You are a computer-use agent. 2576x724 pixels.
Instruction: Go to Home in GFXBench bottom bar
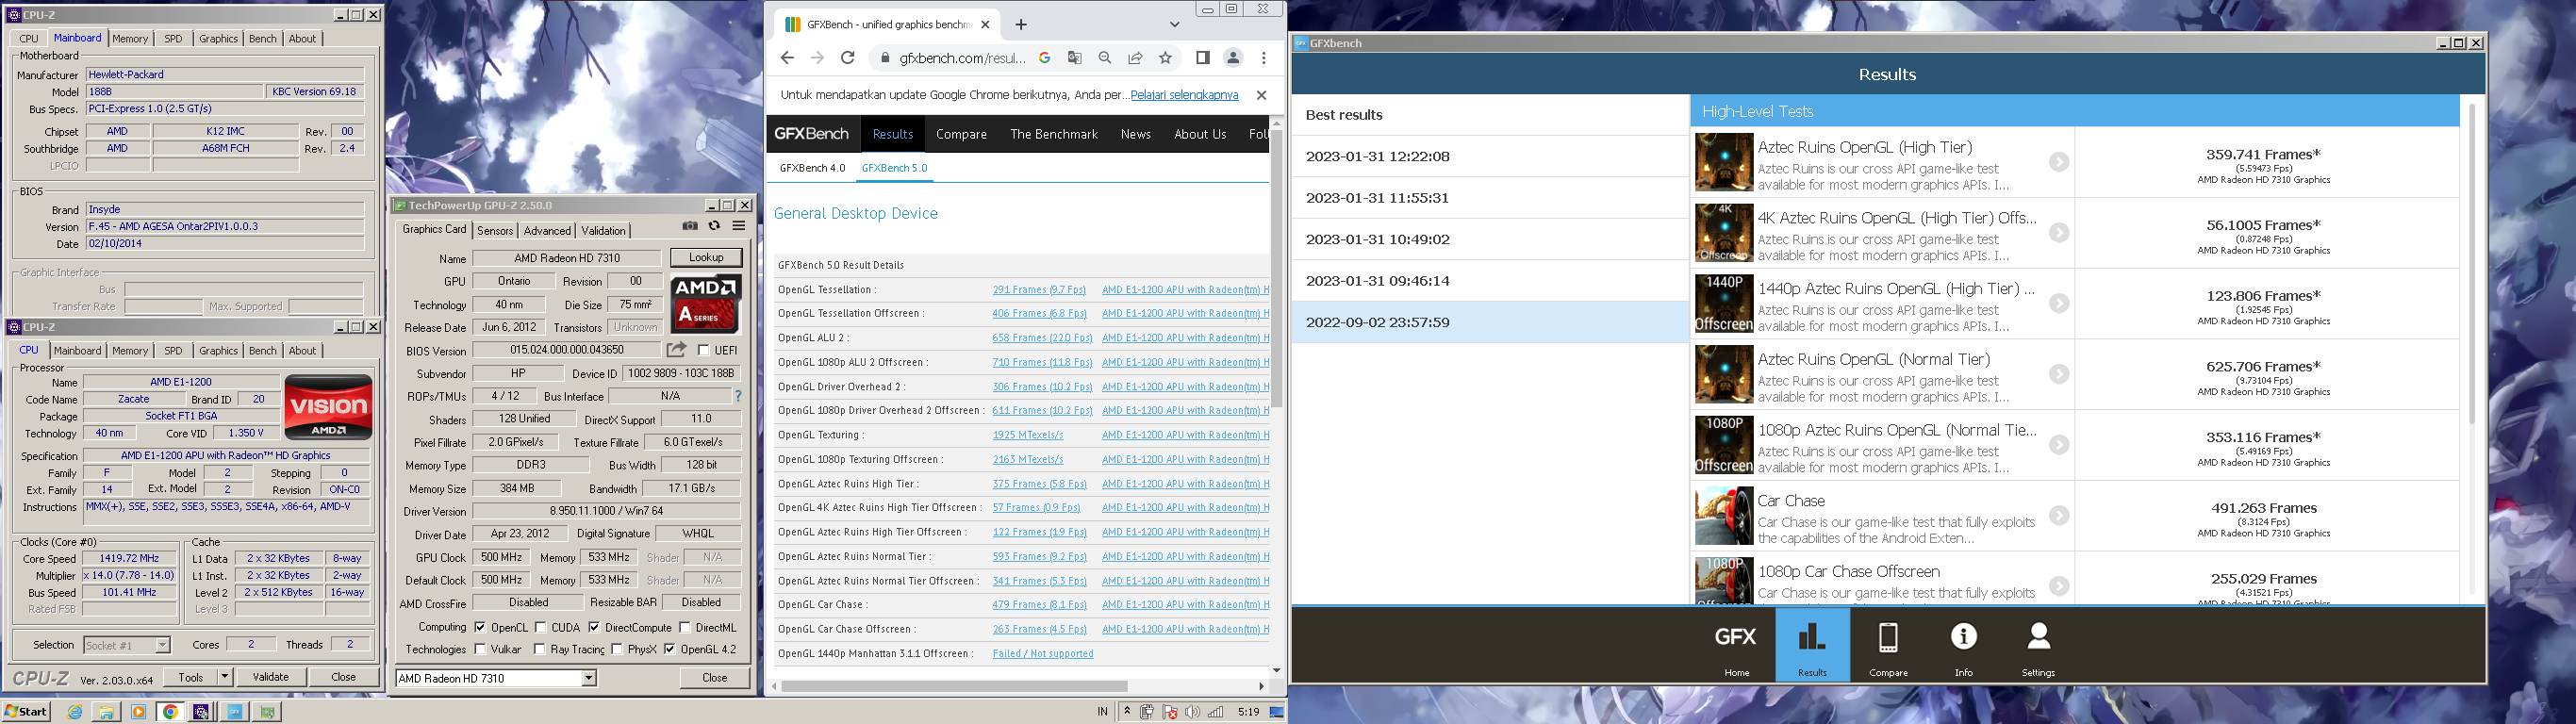tap(1736, 645)
